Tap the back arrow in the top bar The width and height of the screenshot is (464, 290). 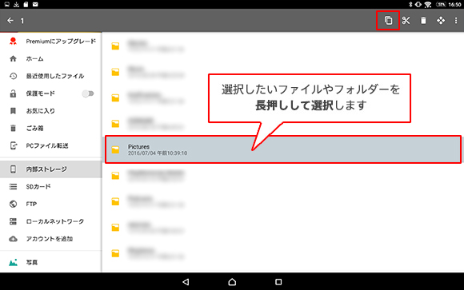pyautogui.click(x=10, y=21)
